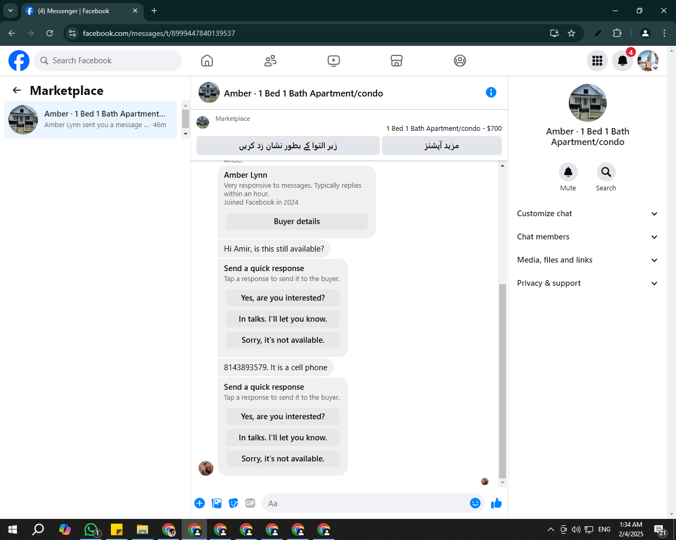Open the browser Extensions puzzle icon
This screenshot has height=540, width=676.
pos(617,33)
